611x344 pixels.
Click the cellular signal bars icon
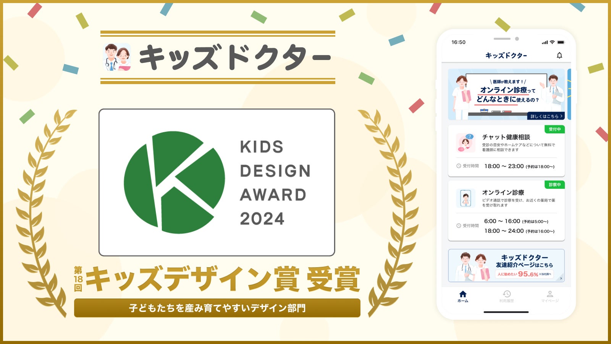pyautogui.click(x=545, y=42)
